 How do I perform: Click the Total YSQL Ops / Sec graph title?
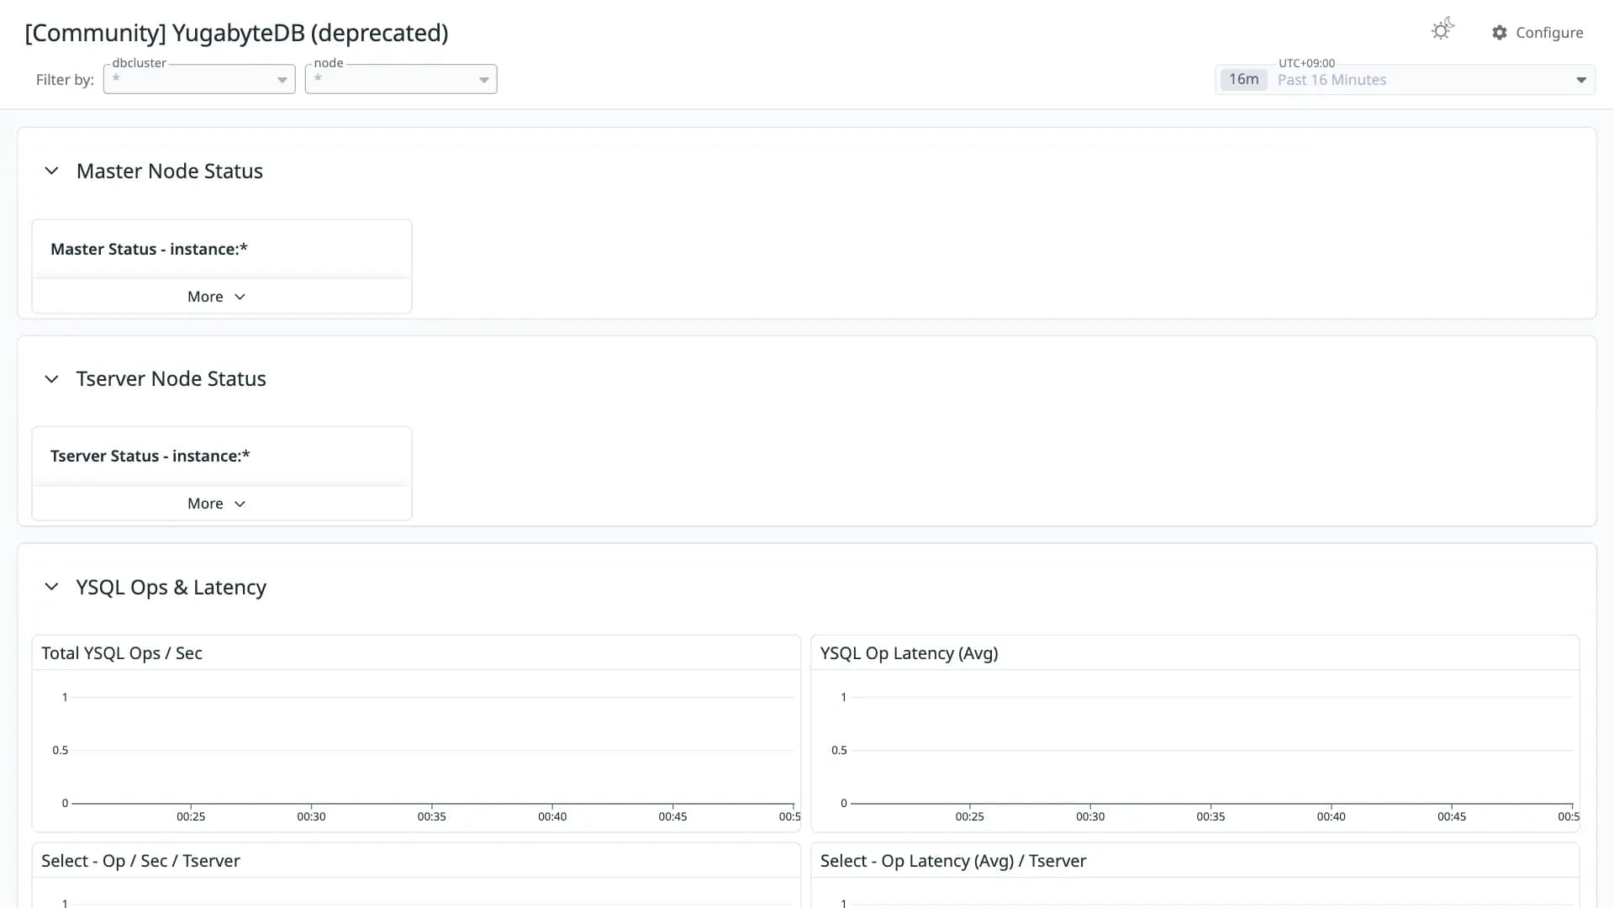pos(122,653)
